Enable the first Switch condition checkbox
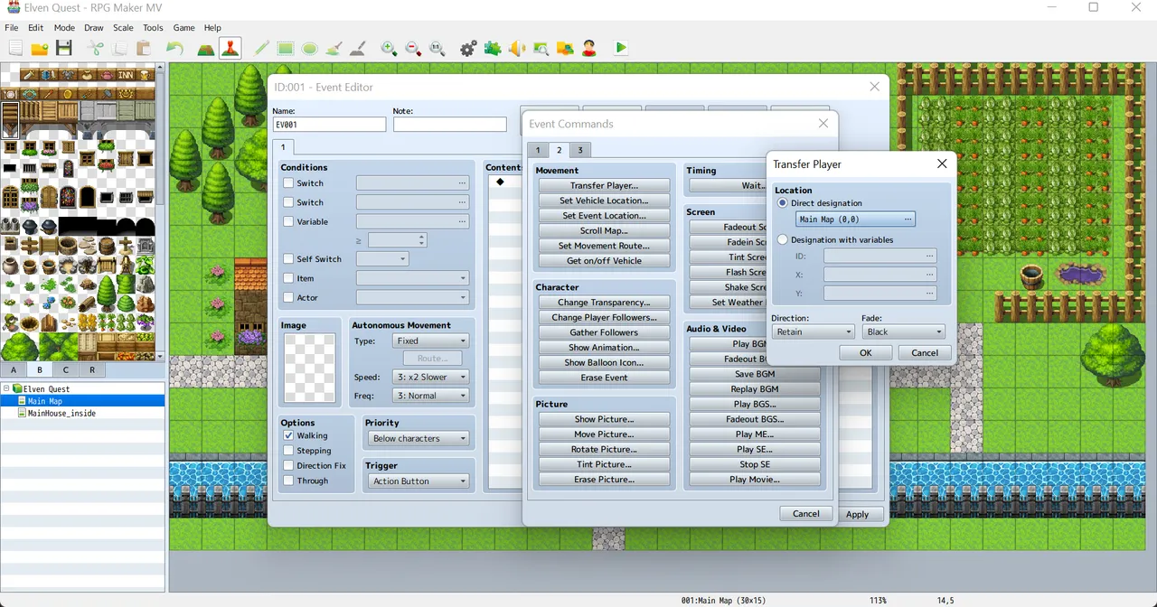Viewport: 1157px width, 607px height. pyautogui.click(x=288, y=183)
